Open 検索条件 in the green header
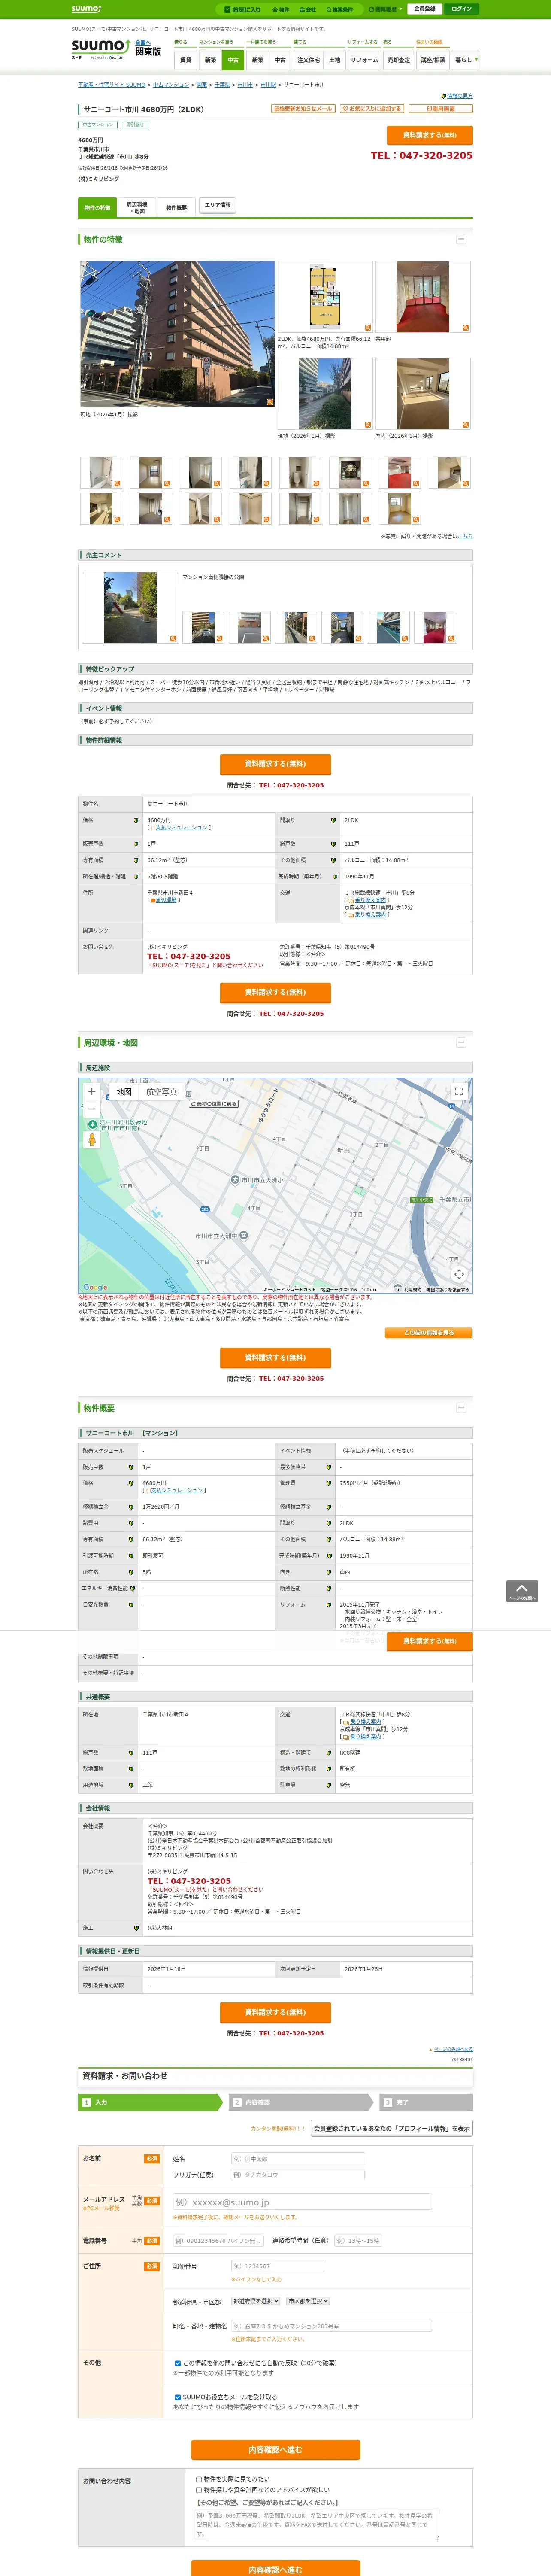Image resolution: width=551 pixels, height=2576 pixels. [x=339, y=9]
